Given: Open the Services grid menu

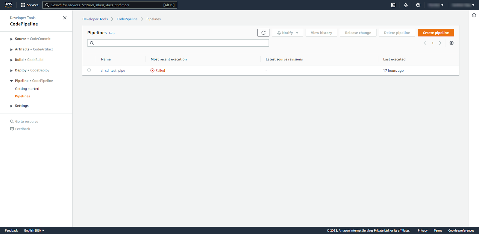Looking at the screenshot, I should coord(29,5).
